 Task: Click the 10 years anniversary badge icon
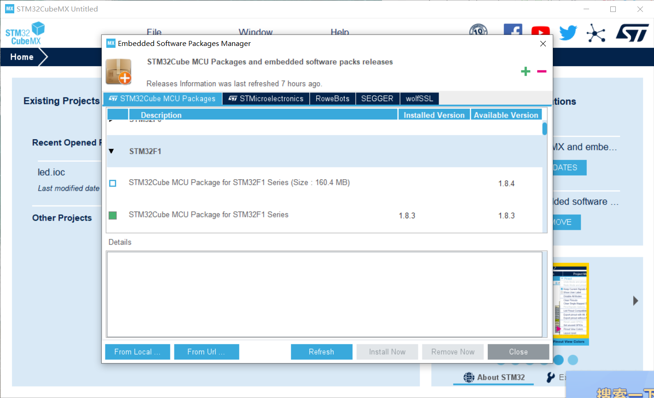[x=479, y=30]
